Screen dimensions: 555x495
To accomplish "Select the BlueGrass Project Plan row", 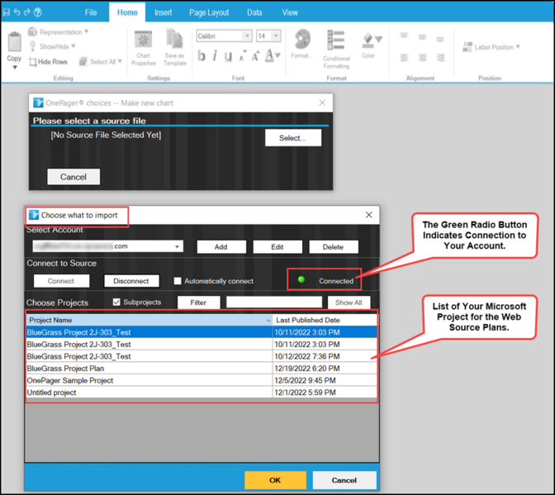I will tap(202, 369).
